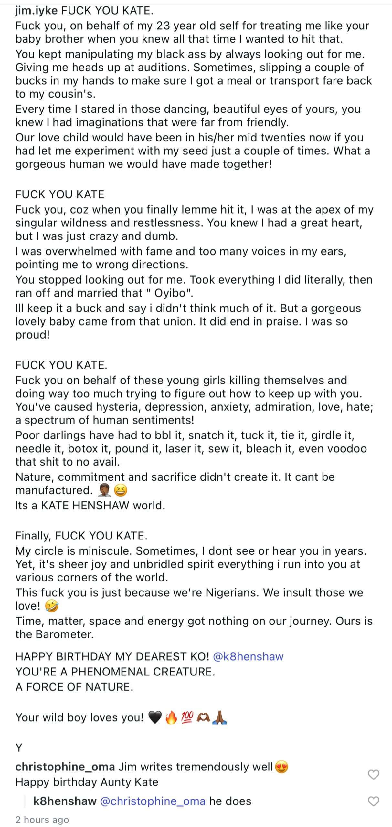
Task: Click the facepalm emoji after "manufactured."
Action: pos(104,490)
